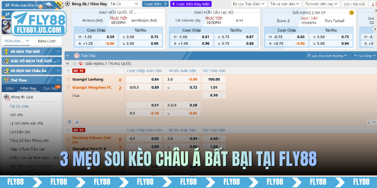This screenshot has height=188, width=377.
Task: Click the o 3.75 odds 0.87 on OB Odense card
Action: click(x=236, y=37)
